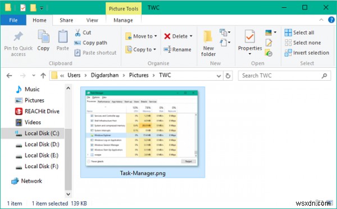Click the Pin to Quick access icon
Screen dimensions: 337x209
pyautogui.click(x=19, y=36)
